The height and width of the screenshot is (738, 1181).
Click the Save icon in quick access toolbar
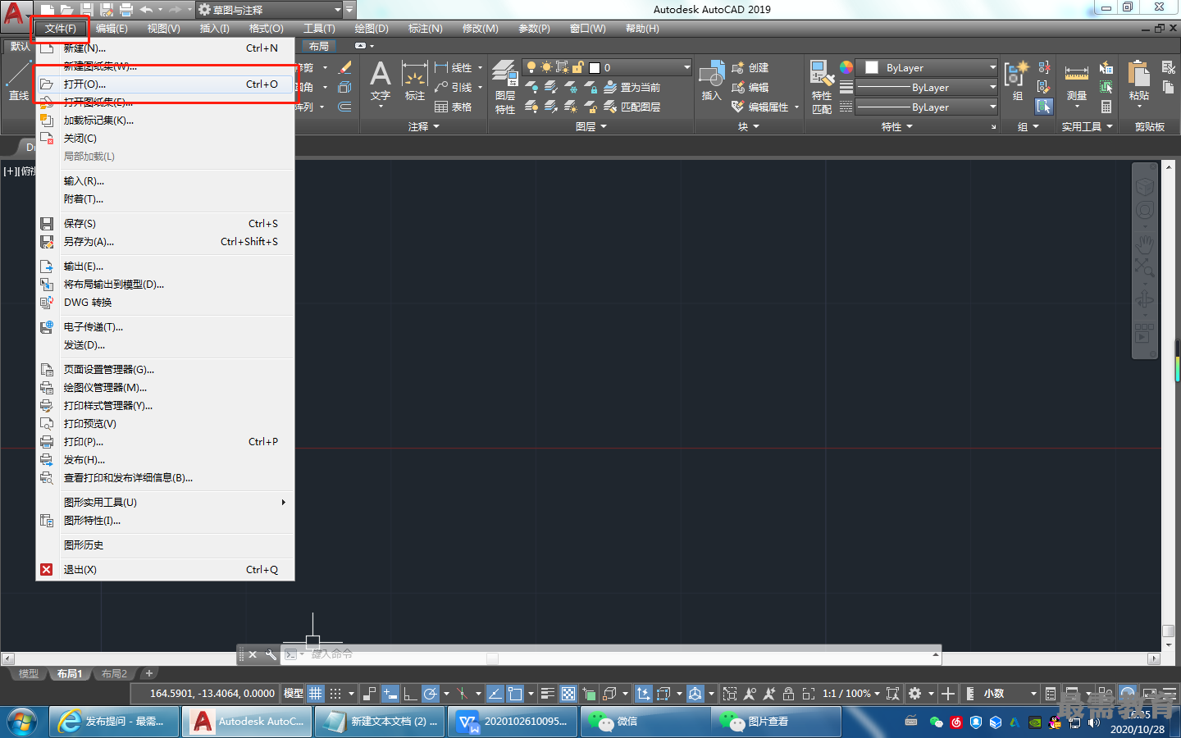tap(87, 10)
